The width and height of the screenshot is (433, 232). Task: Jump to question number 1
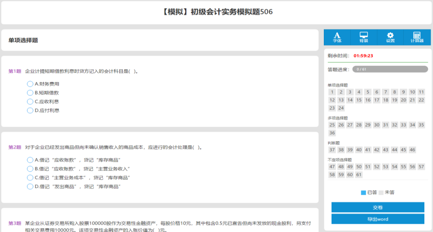click(332, 92)
